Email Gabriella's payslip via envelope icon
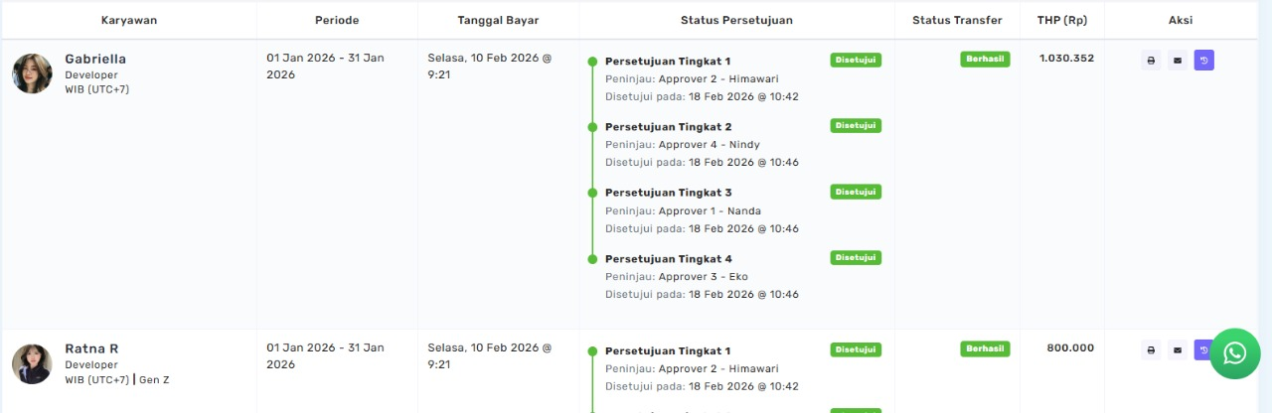The height and width of the screenshot is (413, 1272). point(1178,61)
